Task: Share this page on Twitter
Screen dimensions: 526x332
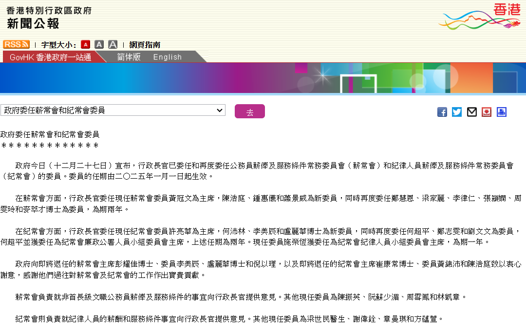Action: click(457, 112)
